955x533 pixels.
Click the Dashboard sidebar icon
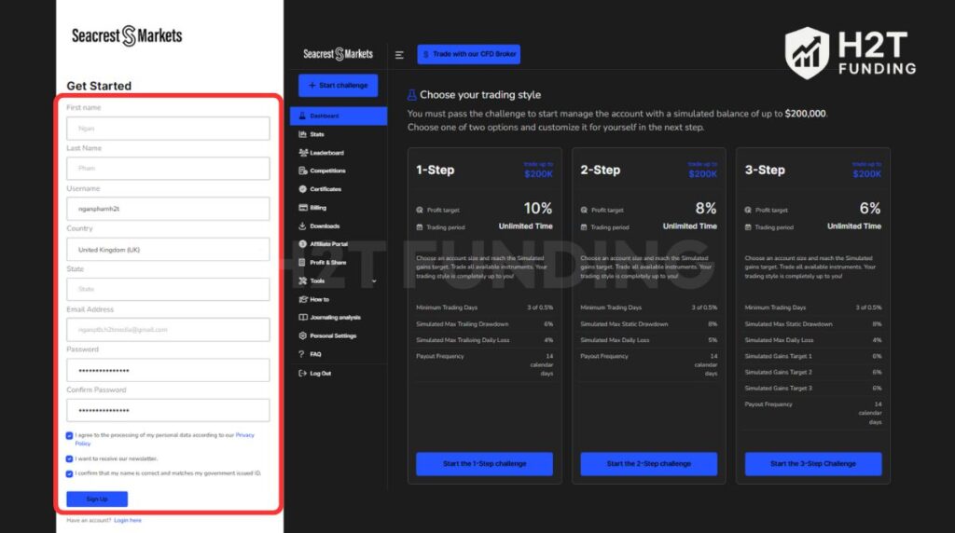click(302, 116)
